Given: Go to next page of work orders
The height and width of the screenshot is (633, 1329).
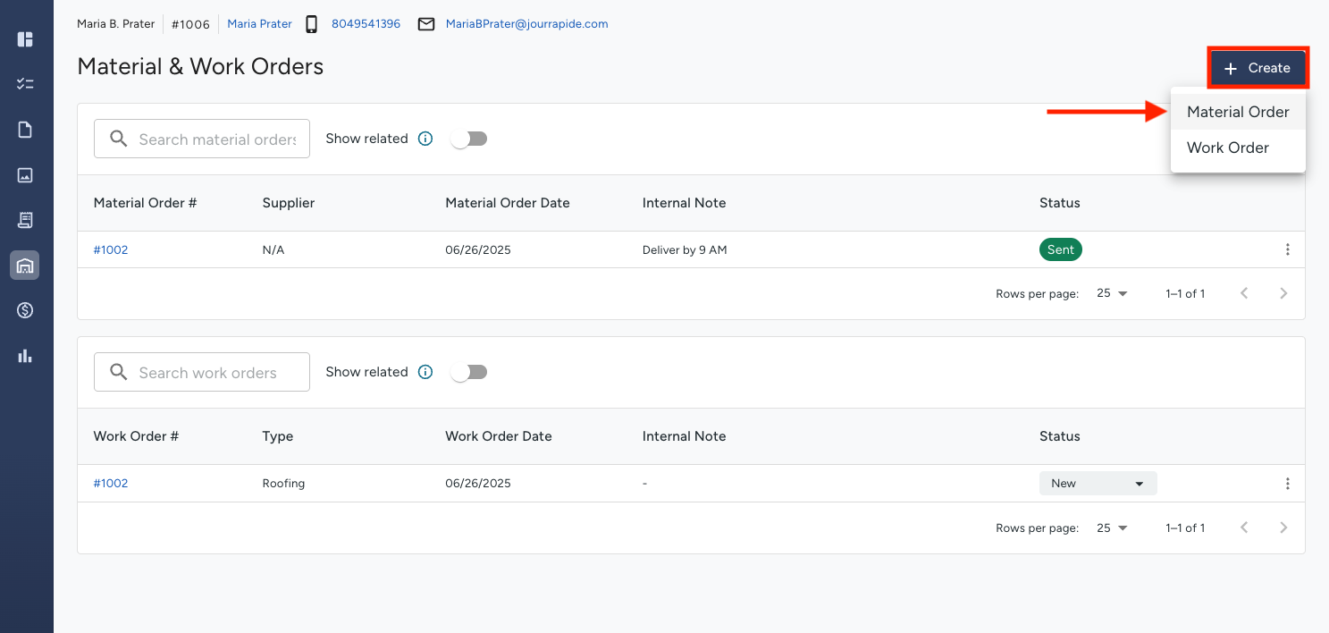Looking at the screenshot, I should point(1283,527).
